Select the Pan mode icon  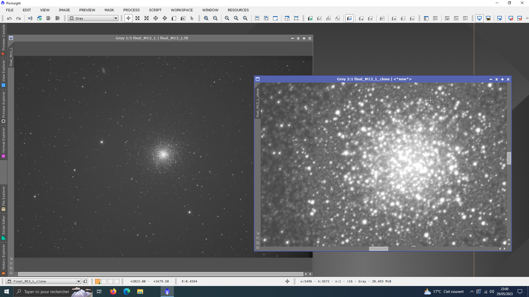coord(156,18)
